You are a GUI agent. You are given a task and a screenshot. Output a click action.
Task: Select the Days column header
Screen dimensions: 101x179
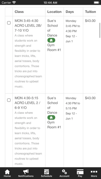[x=70, y=12]
